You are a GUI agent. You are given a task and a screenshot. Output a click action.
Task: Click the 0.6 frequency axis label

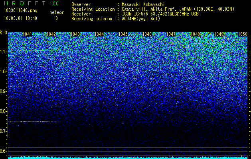click(3, 151)
